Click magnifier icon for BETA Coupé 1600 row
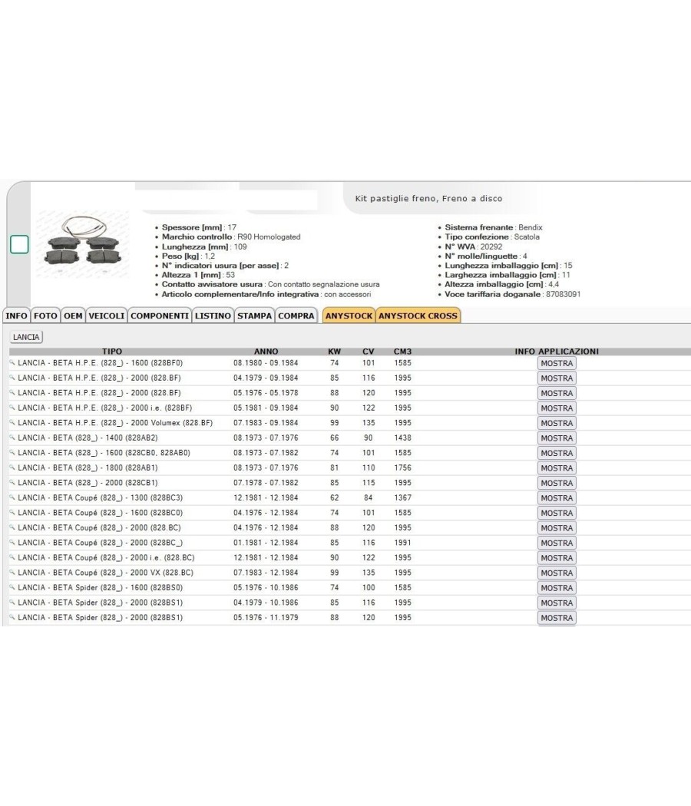Image resolution: width=691 pixels, height=806 pixels. (x=12, y=512)
